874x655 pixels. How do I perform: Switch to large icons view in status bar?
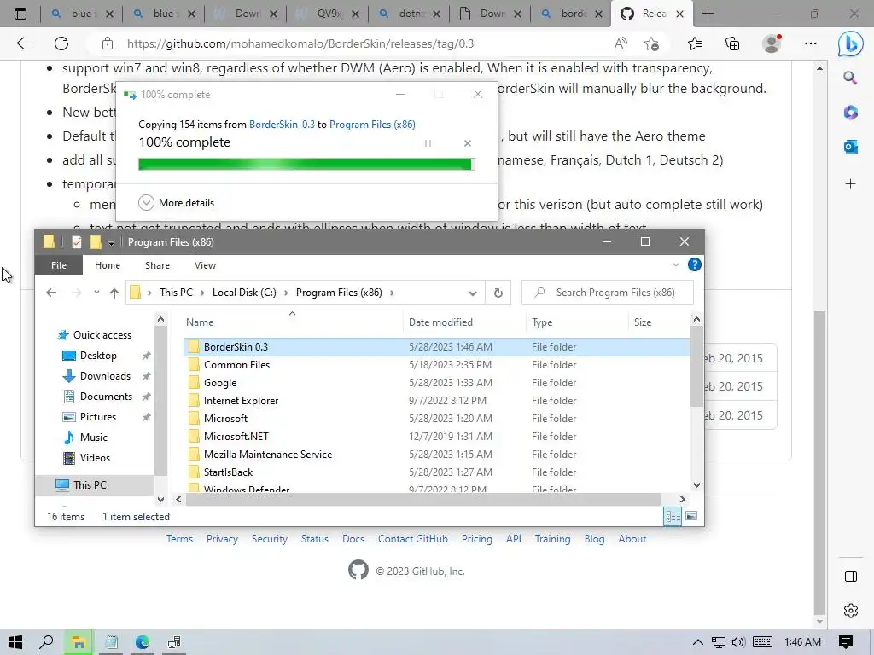691,516
